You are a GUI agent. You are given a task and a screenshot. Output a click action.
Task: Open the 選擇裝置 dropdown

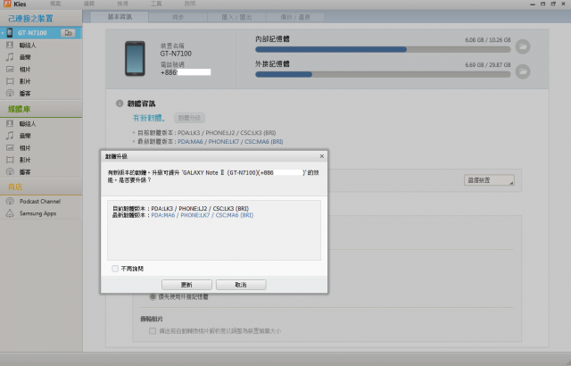[x=489, y=180]
